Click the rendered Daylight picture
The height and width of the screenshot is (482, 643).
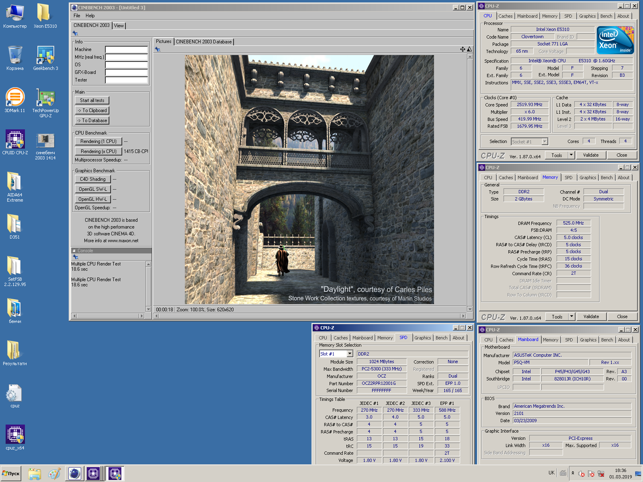[309, 180]
